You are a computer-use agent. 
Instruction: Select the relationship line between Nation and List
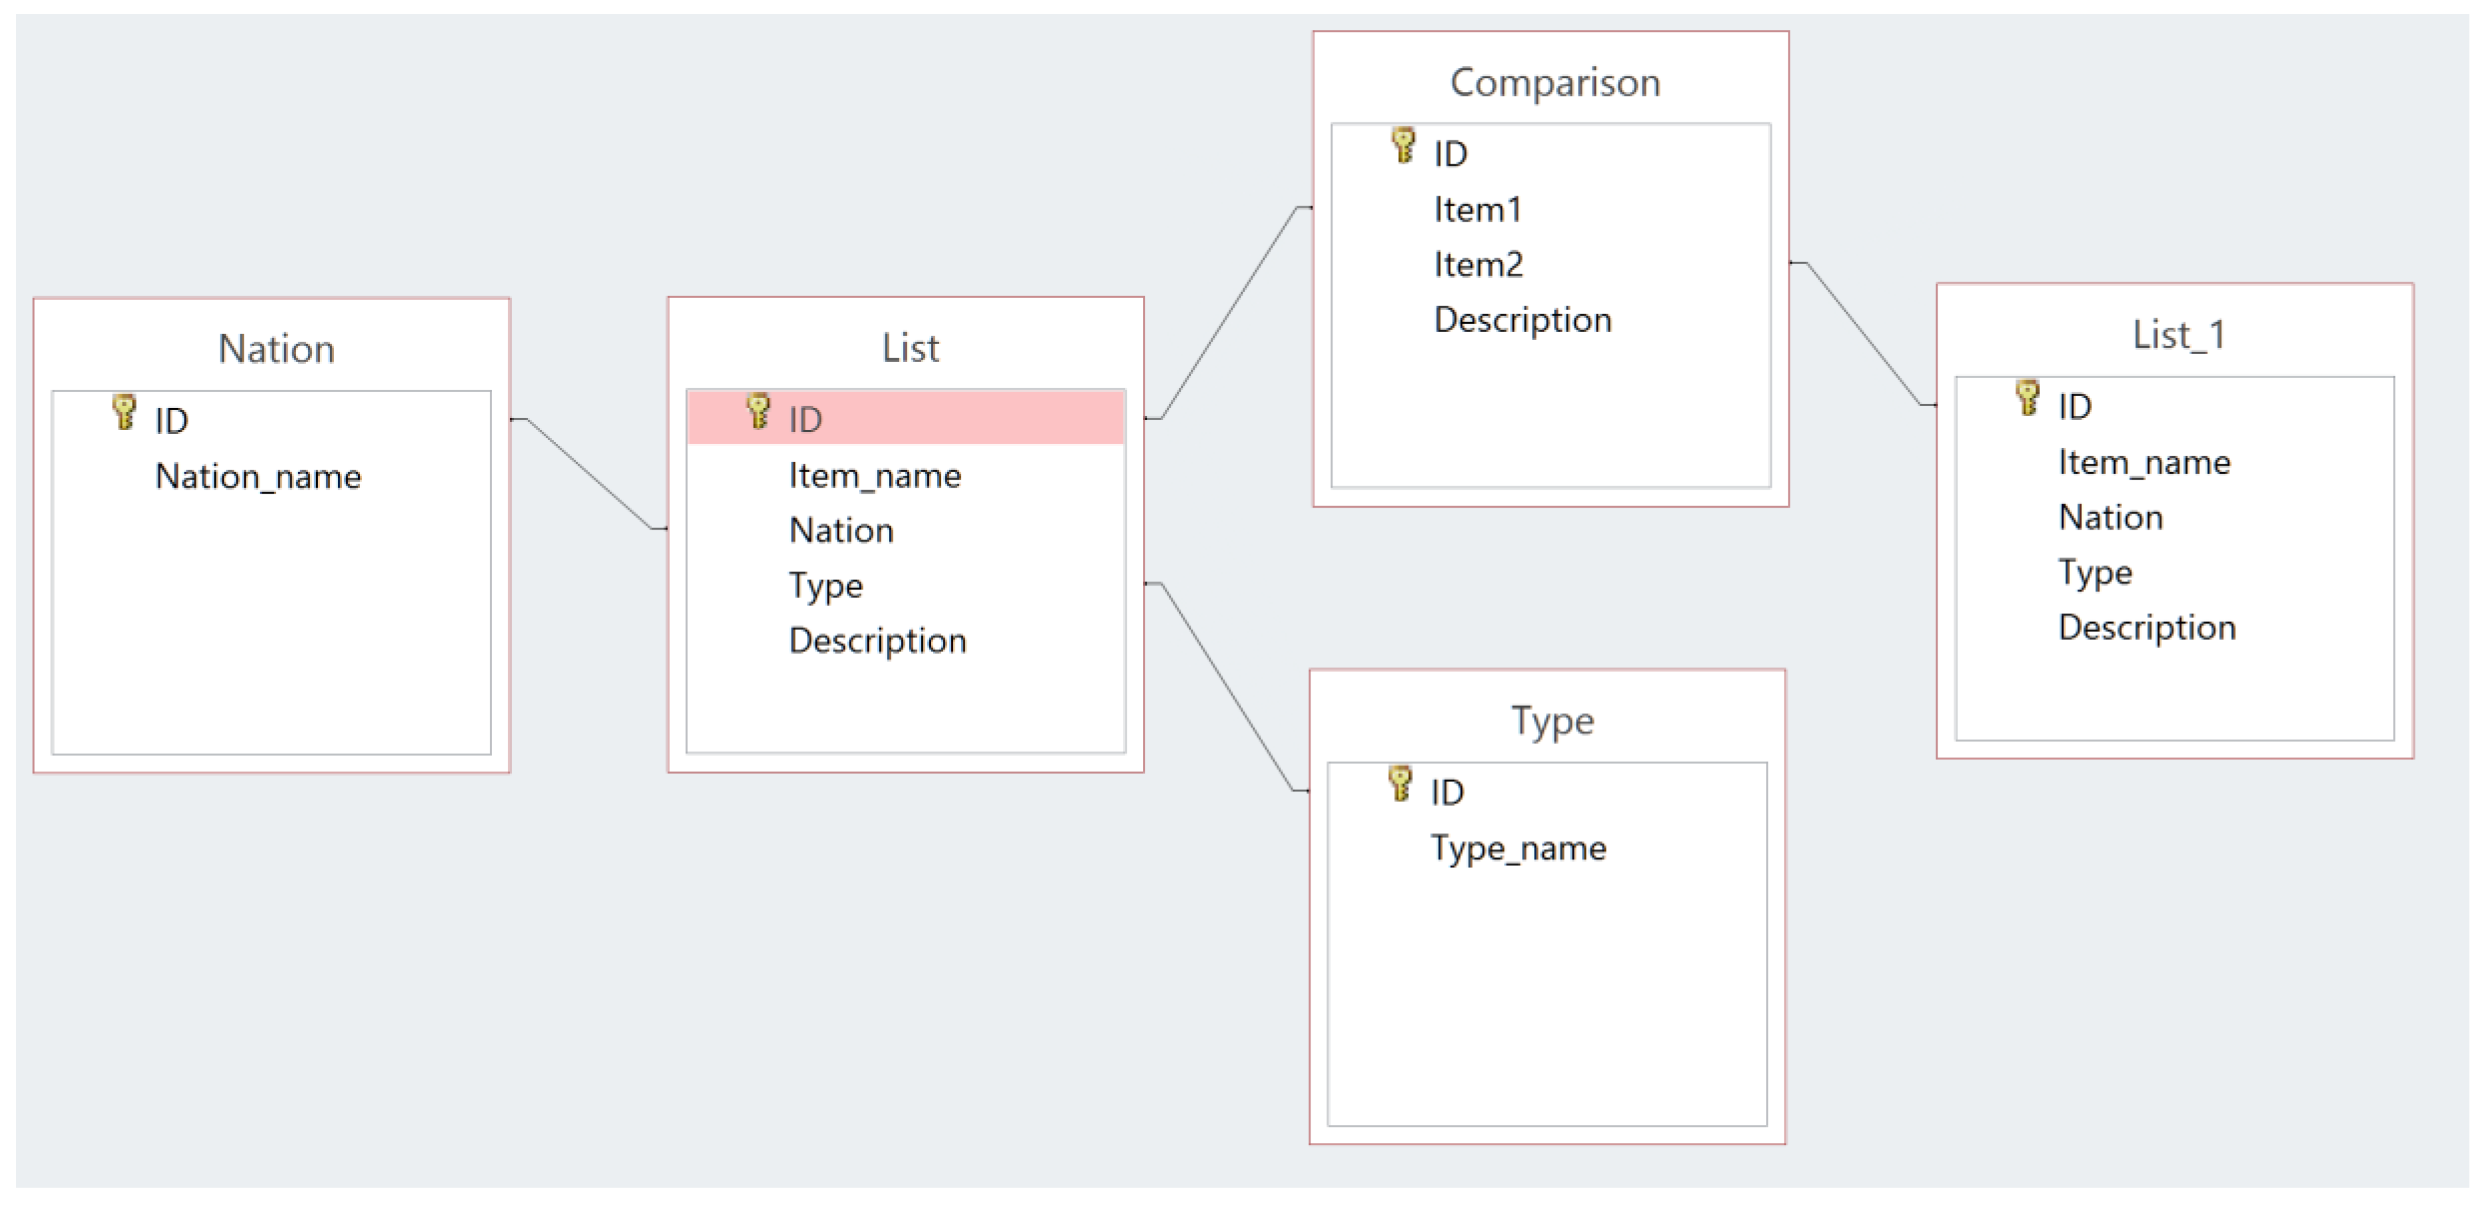589,473
